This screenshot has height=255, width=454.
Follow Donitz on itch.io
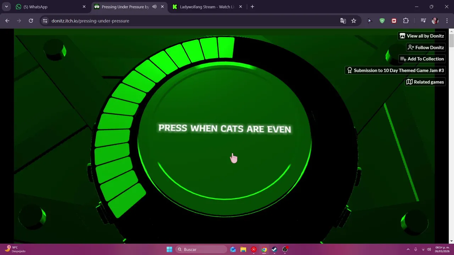tap(426, 47)
